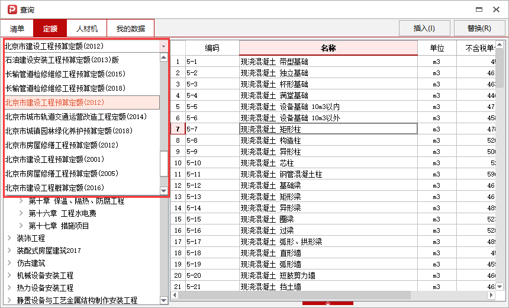Choose 北京市房屋修缮工程预算定额(2012) from list
The width and height of the screenshot is (509, 308).
coord(62,145)
